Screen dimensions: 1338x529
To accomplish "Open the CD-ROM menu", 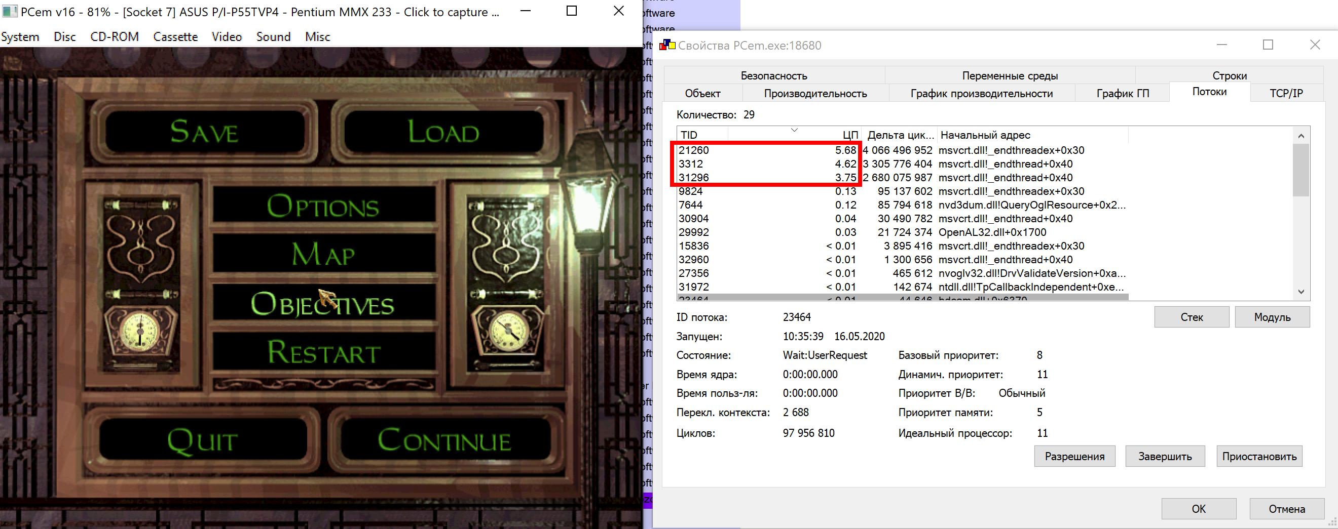I will click(114, 36).
